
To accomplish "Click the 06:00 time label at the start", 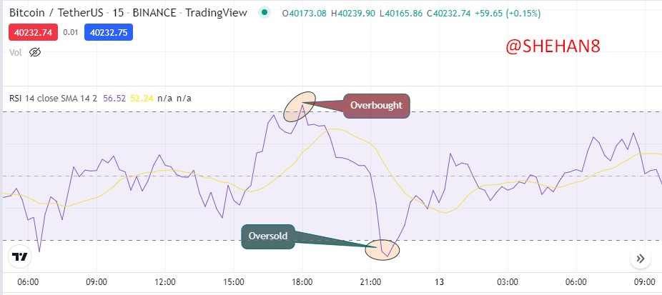I will [29, 281].
